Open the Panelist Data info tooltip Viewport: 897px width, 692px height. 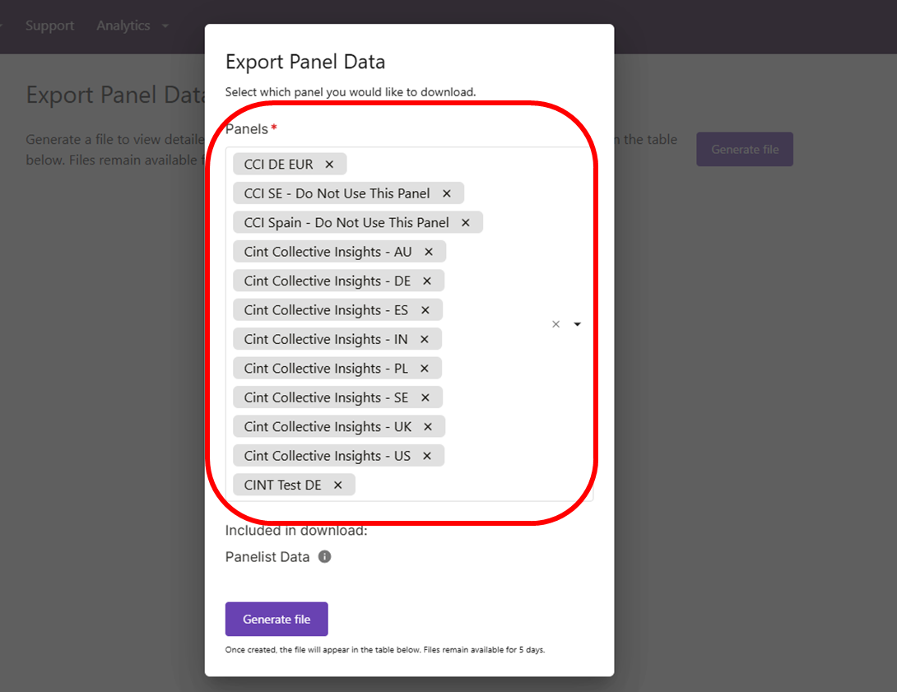pos(324,557)
